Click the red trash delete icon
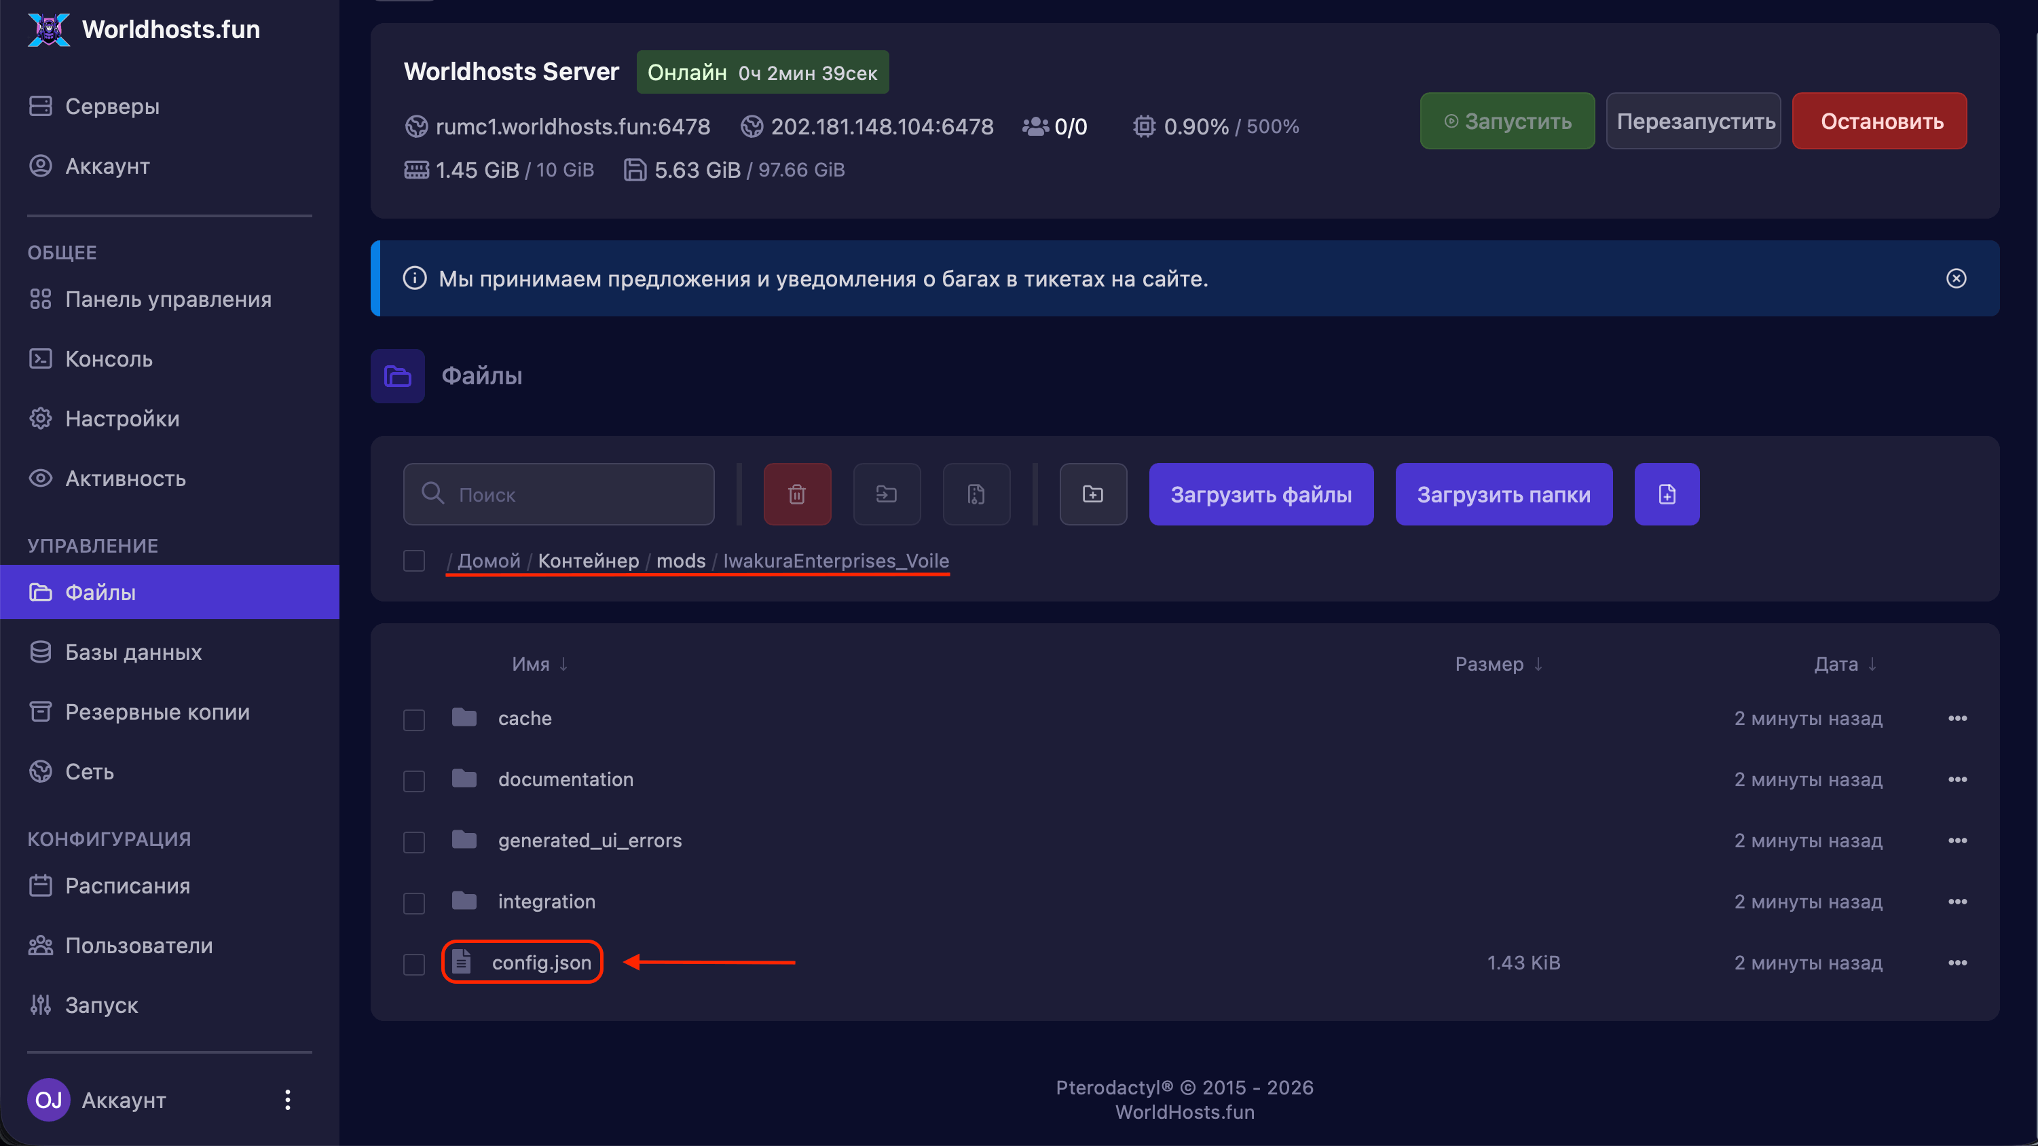 (797, 494)
